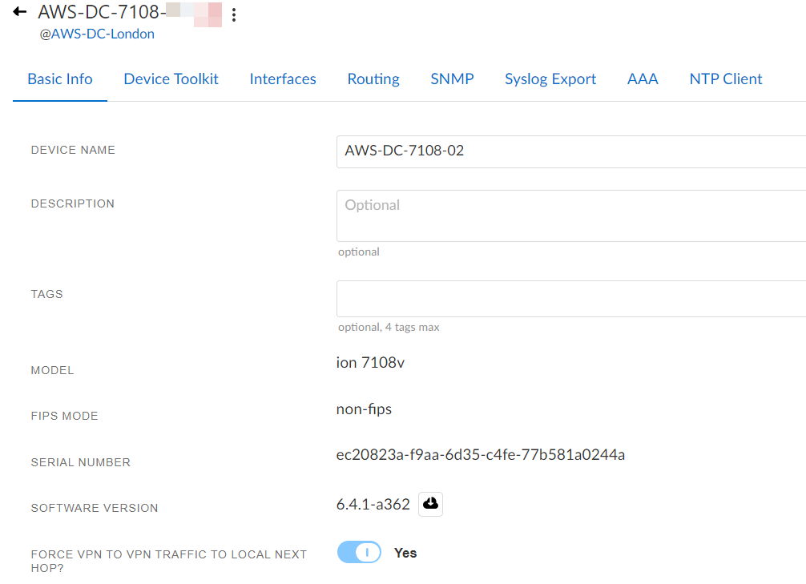Click the 'optional, 4 tags max' hint
The image size is (806, 584).
point(389,328)
